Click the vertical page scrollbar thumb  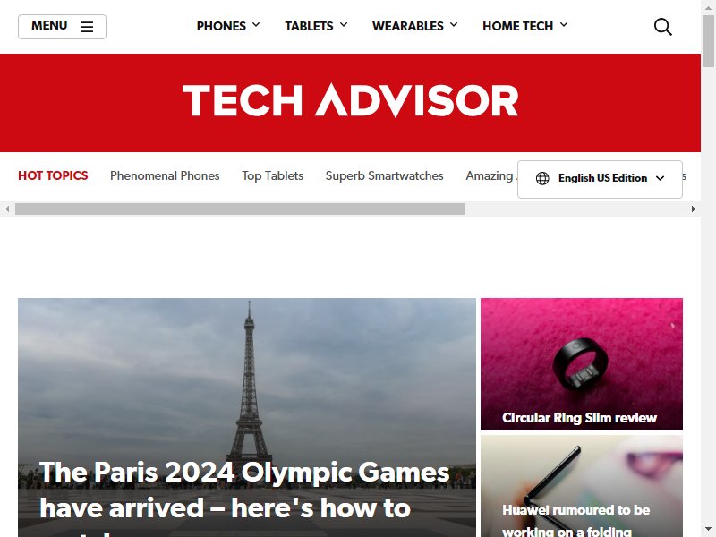708,41
